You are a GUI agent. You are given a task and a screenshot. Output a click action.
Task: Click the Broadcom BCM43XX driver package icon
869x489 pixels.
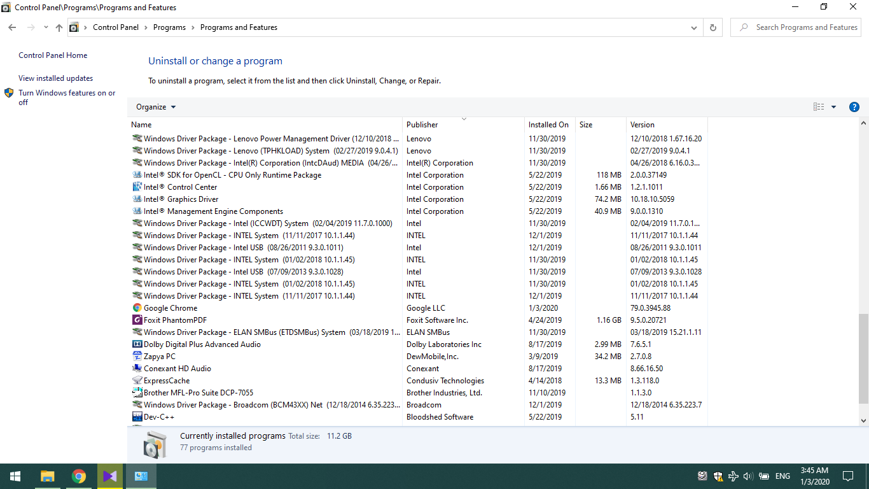tap(137, 405)
